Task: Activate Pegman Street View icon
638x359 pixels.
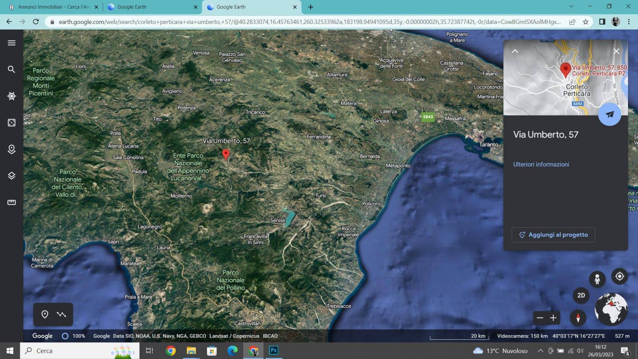Action: [x=597, y=279]
